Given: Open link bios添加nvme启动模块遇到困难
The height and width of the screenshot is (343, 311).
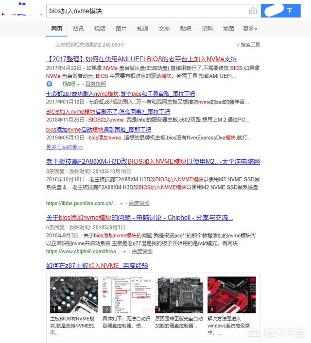Looking at the screenshot, I should (x=99, y=130).
